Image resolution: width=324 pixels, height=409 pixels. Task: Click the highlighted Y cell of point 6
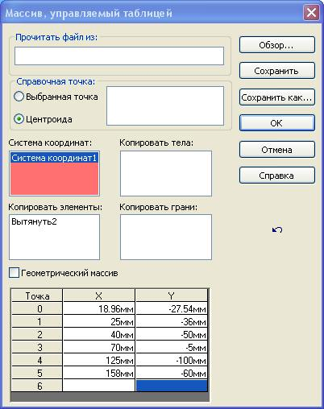click(x=172, y=386)
